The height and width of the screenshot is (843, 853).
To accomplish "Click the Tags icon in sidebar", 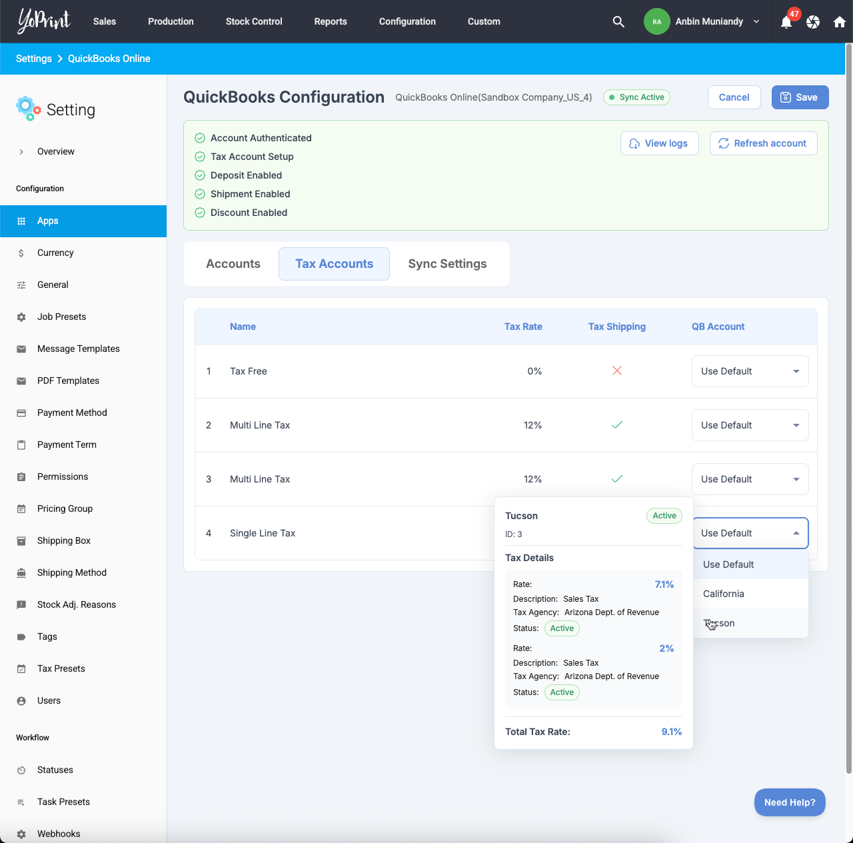I will coord(21,636).
